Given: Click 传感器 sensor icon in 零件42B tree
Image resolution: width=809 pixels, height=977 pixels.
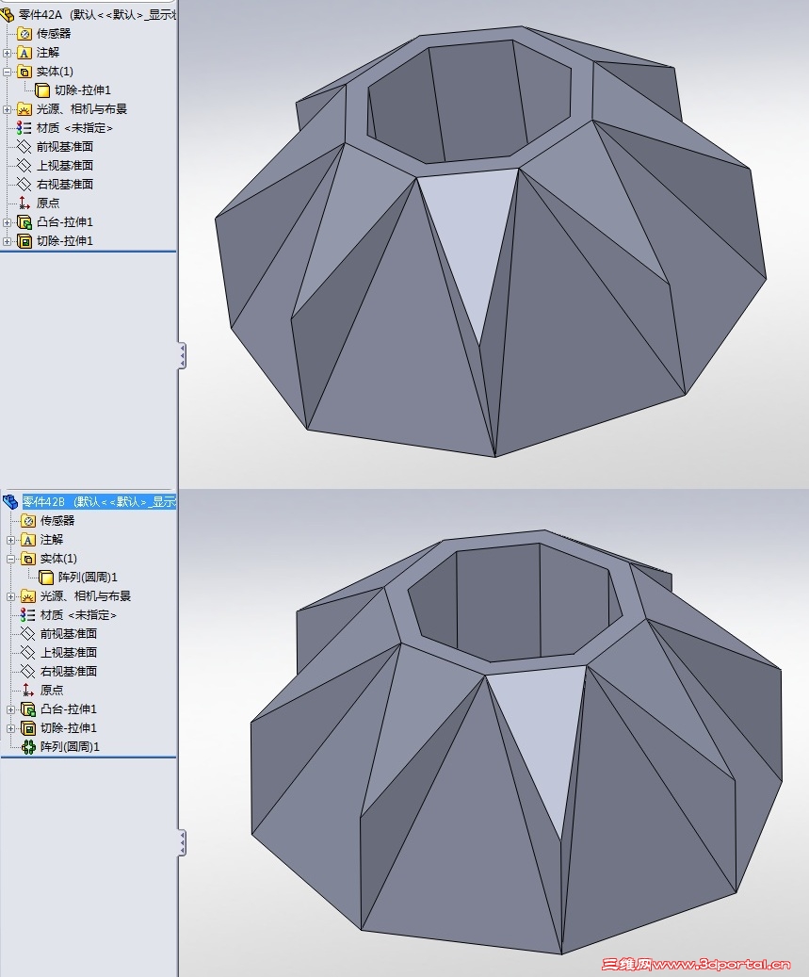Looking at the screenshot, I should pos(28,521).
